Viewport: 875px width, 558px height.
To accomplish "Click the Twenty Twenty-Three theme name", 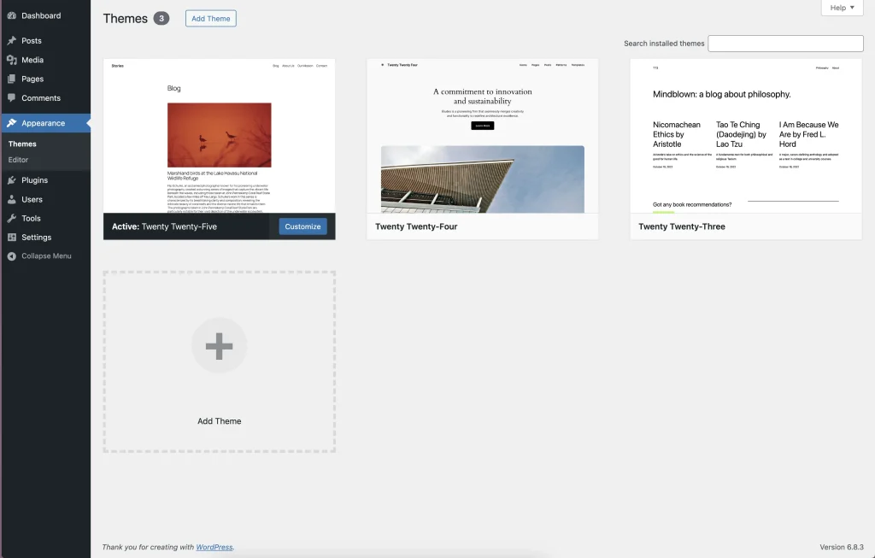I will 682,226.
